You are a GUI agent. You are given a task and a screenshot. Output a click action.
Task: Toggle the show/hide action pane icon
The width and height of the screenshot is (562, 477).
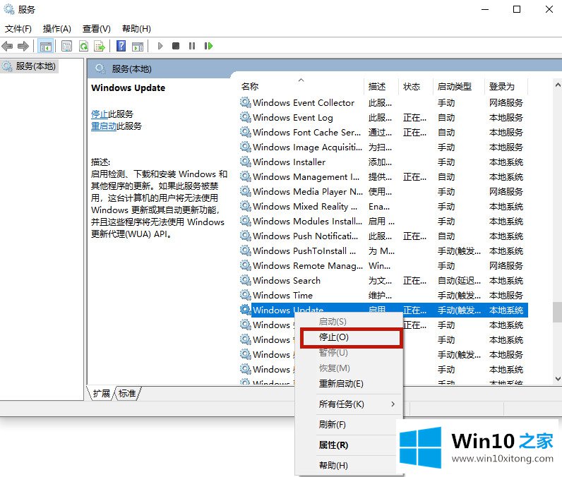138,46
